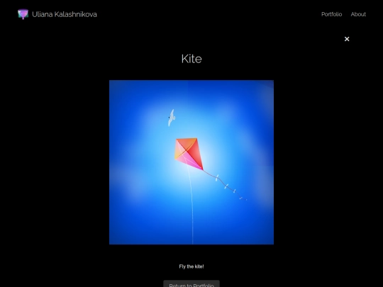Open the Uliana Kalashnikova home link
This screenshot has height=287, width=383.
(65, 14)
